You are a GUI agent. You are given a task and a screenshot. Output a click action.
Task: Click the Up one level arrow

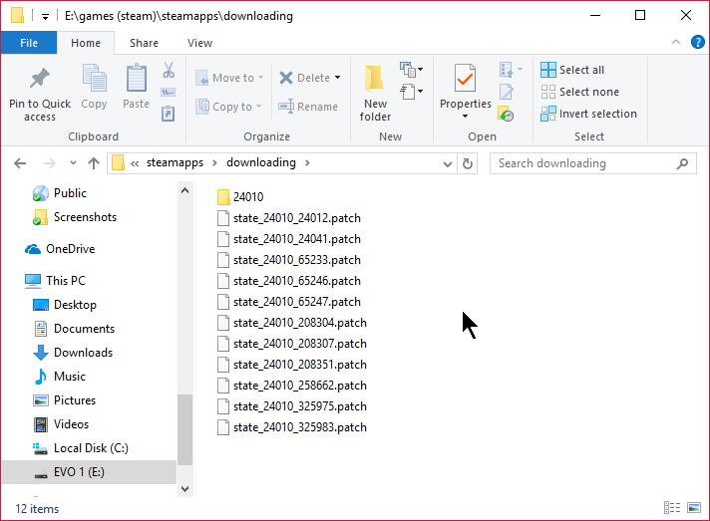(x=94, y=163)
